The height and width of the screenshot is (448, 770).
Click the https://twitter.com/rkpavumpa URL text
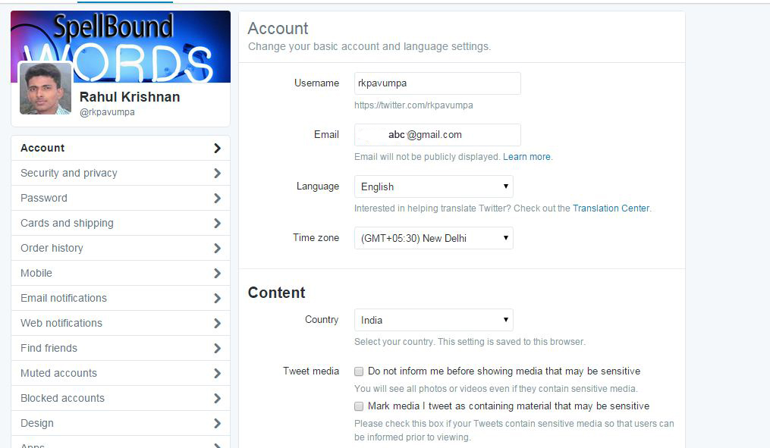click(413, 105)
